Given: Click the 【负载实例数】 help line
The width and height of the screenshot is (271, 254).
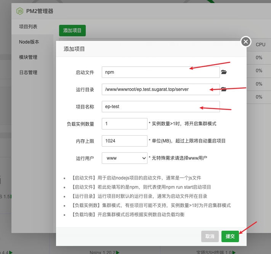Looking at the screenshot, I should (x=151, y=205).
